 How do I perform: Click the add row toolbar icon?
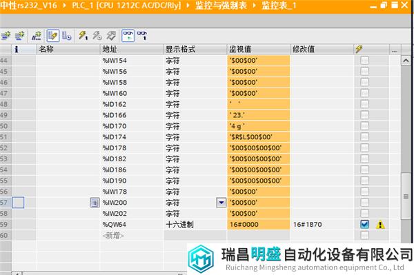click(x=19, y=36)
